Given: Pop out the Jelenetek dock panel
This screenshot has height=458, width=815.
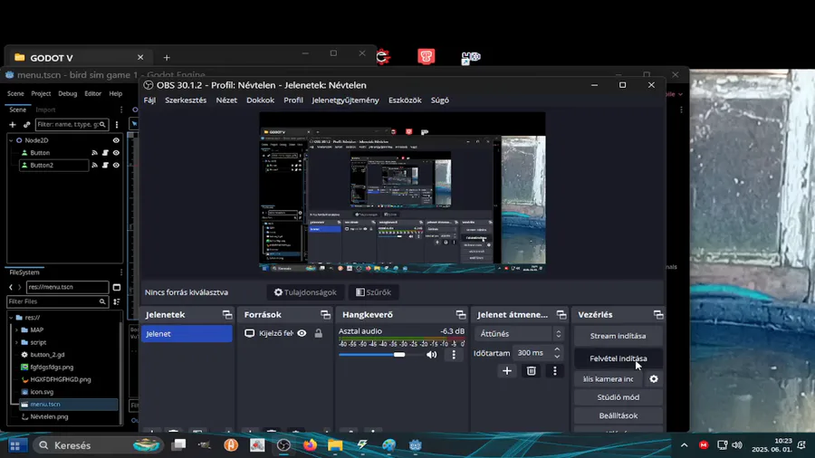Looking at the screenshot, I should click(227, 315).
